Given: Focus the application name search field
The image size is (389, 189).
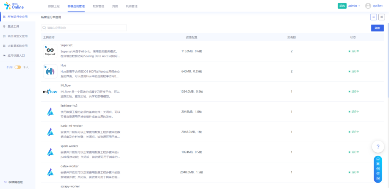Looking at the screenshot, I should (84, 28).
